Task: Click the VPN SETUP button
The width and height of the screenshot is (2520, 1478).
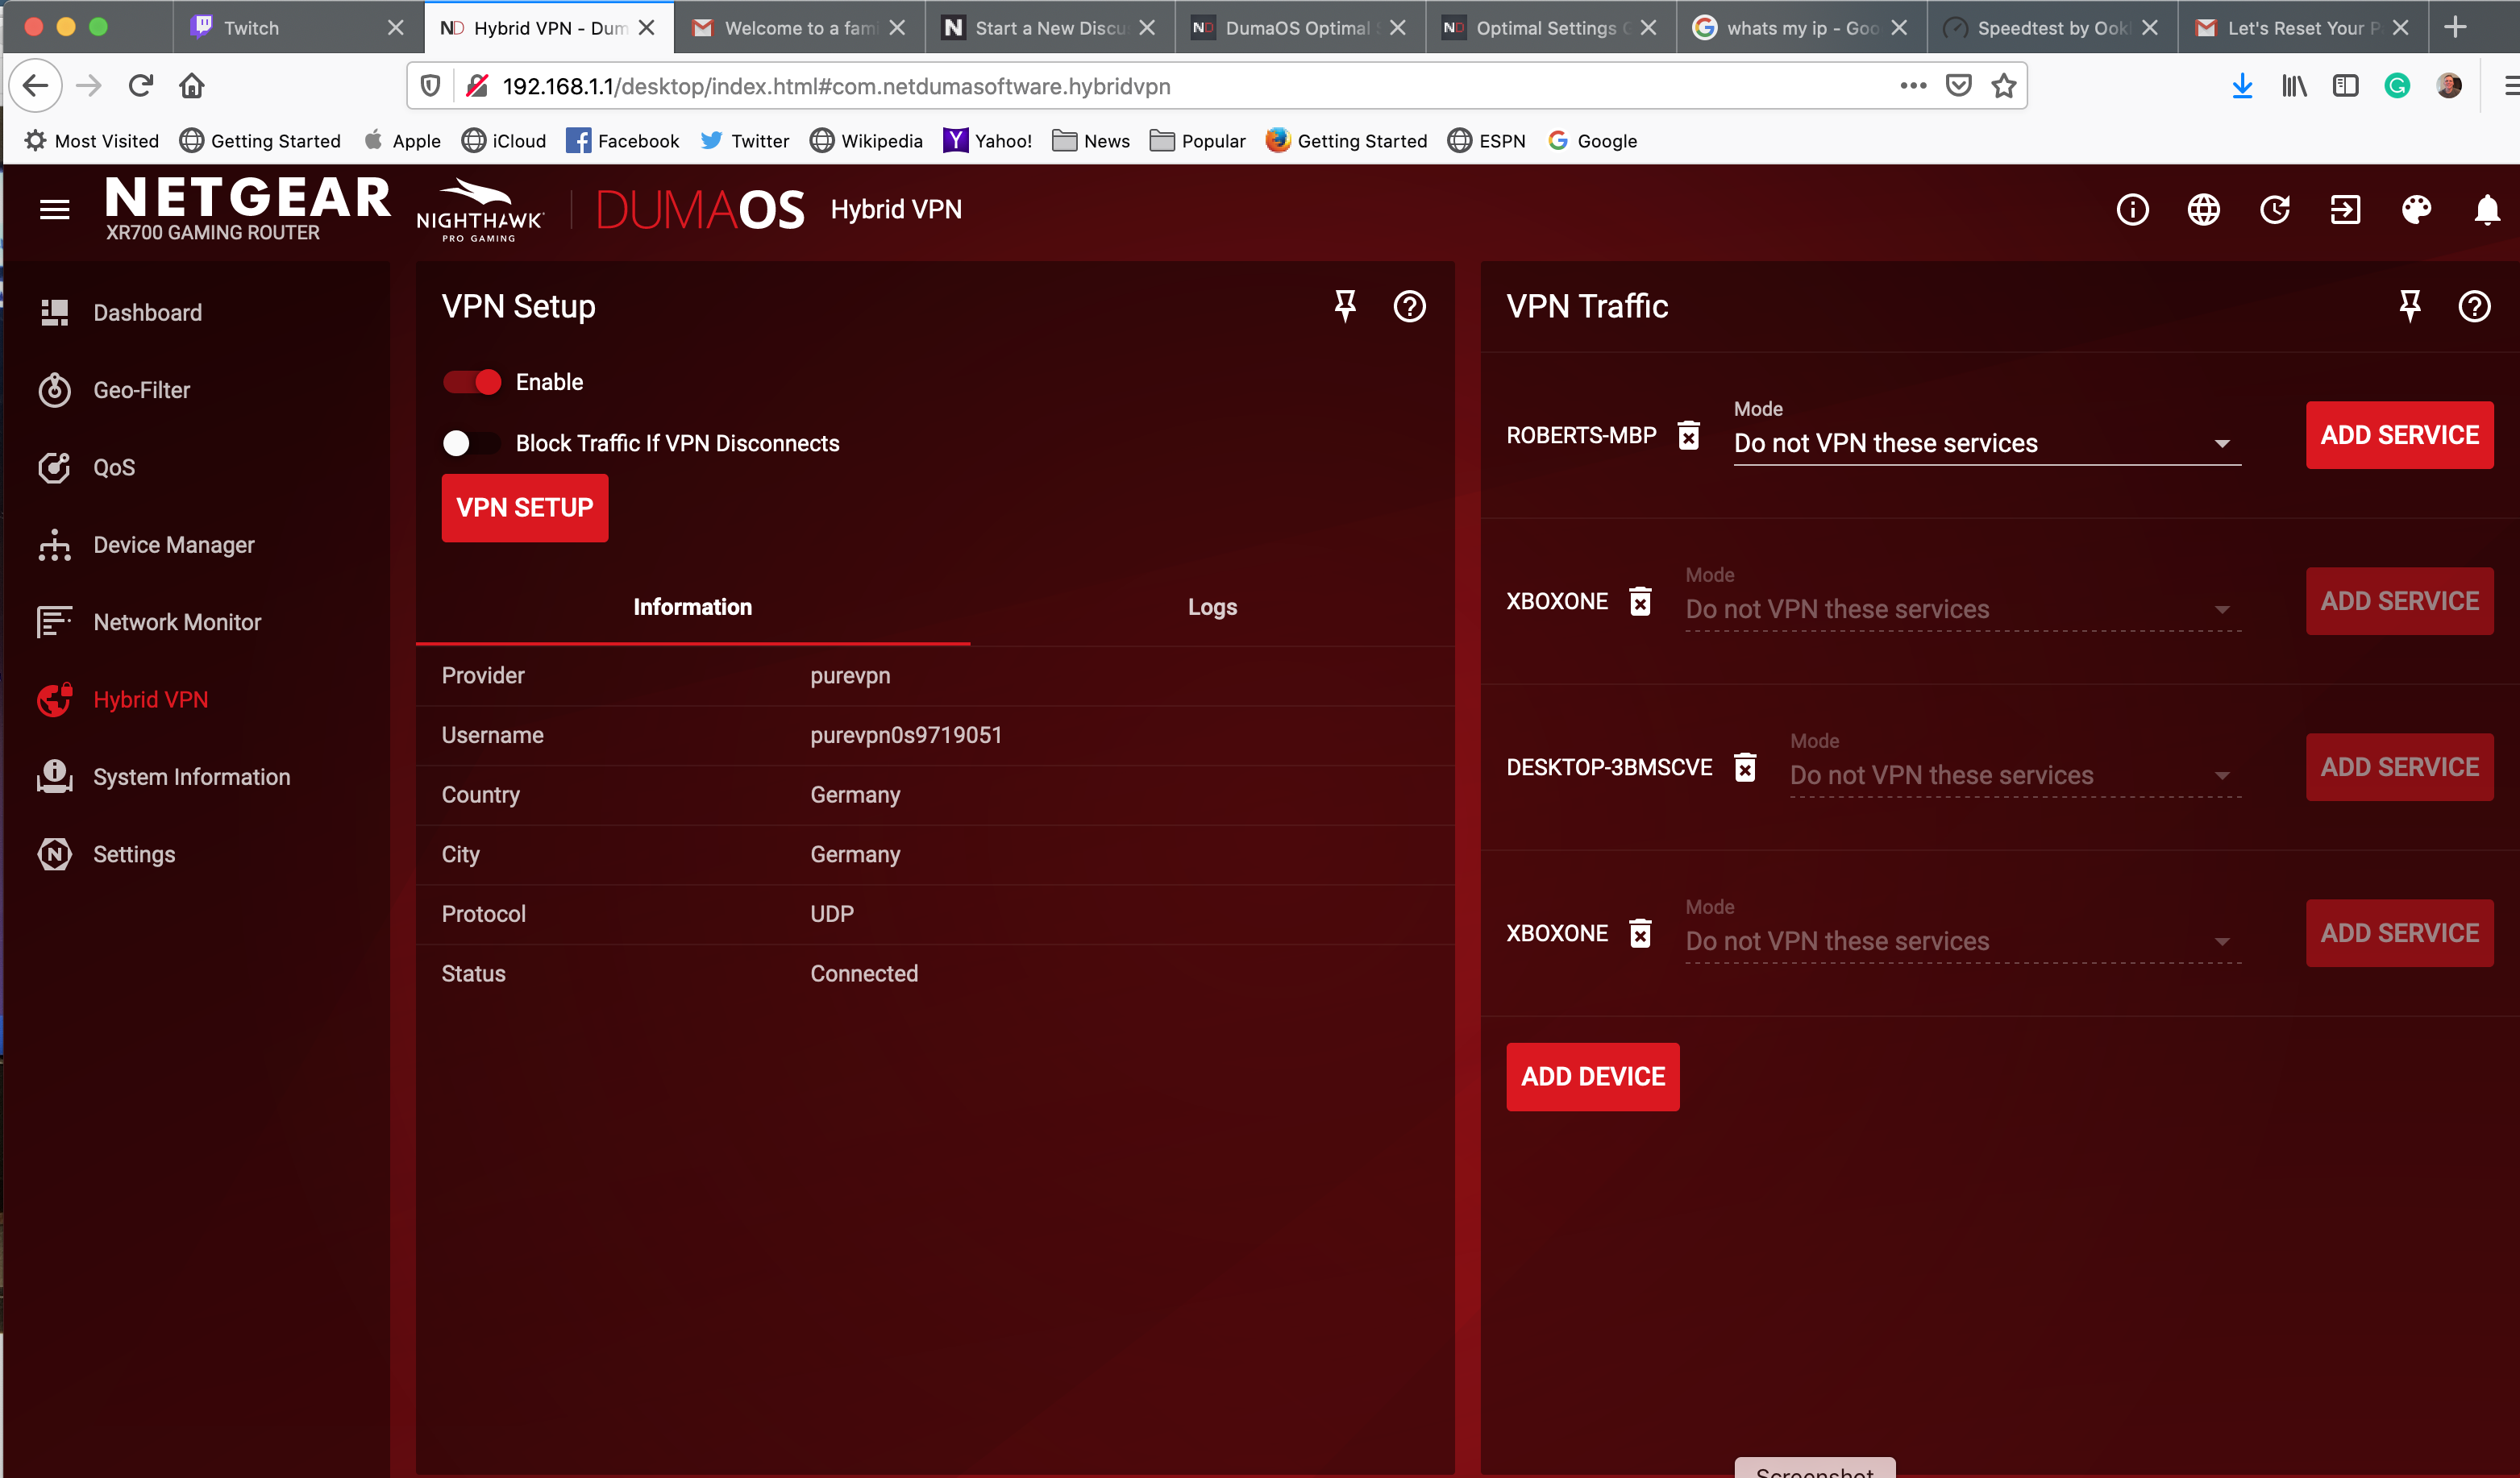Action: [524, 508]
